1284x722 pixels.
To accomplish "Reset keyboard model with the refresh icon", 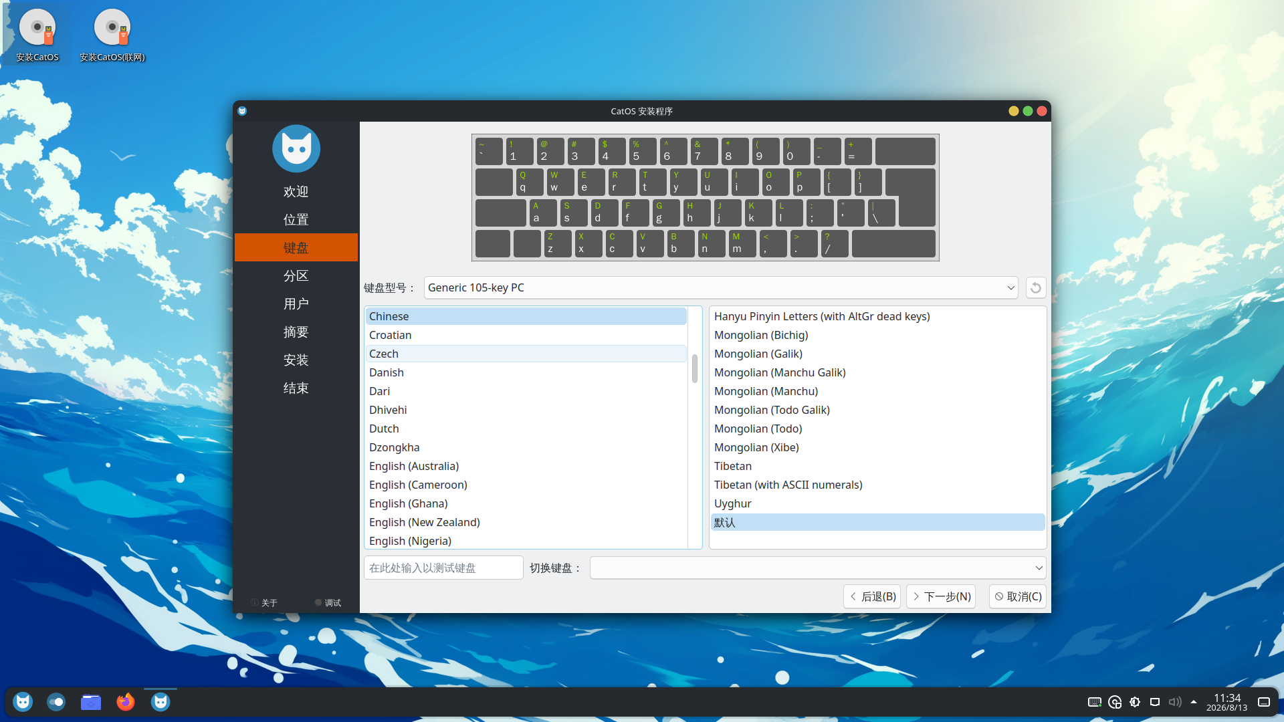I will tap(1035, 287).
